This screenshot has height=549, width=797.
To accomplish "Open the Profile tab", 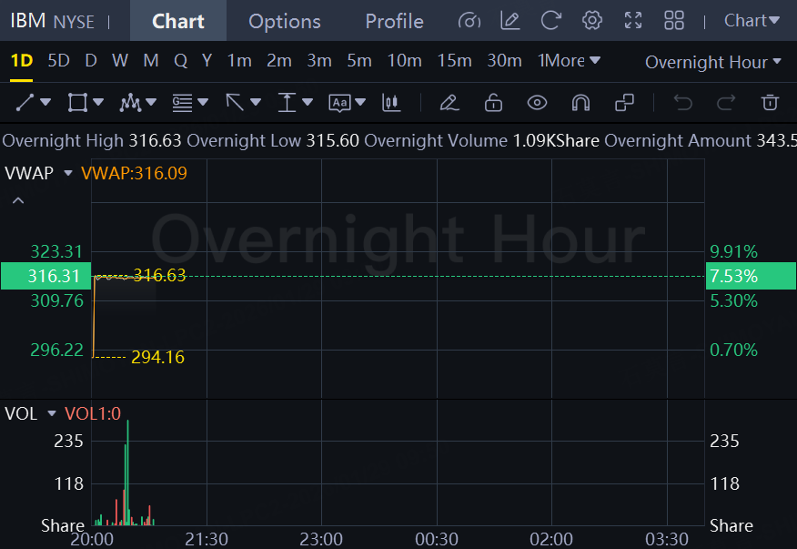I will tap(394, 21).
